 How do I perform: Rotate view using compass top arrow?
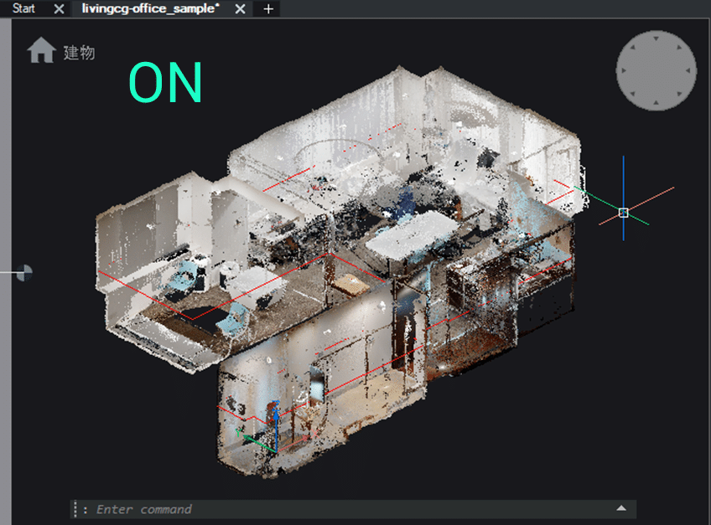(x=657, y=39)
